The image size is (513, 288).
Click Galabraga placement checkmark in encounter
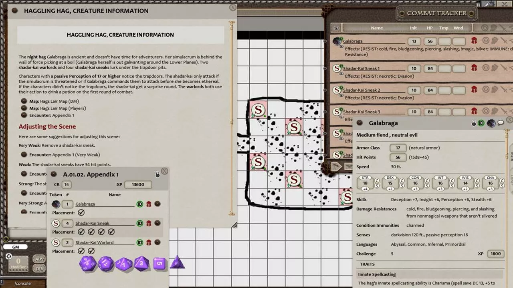pyautogui.click(x=81, y=213)
